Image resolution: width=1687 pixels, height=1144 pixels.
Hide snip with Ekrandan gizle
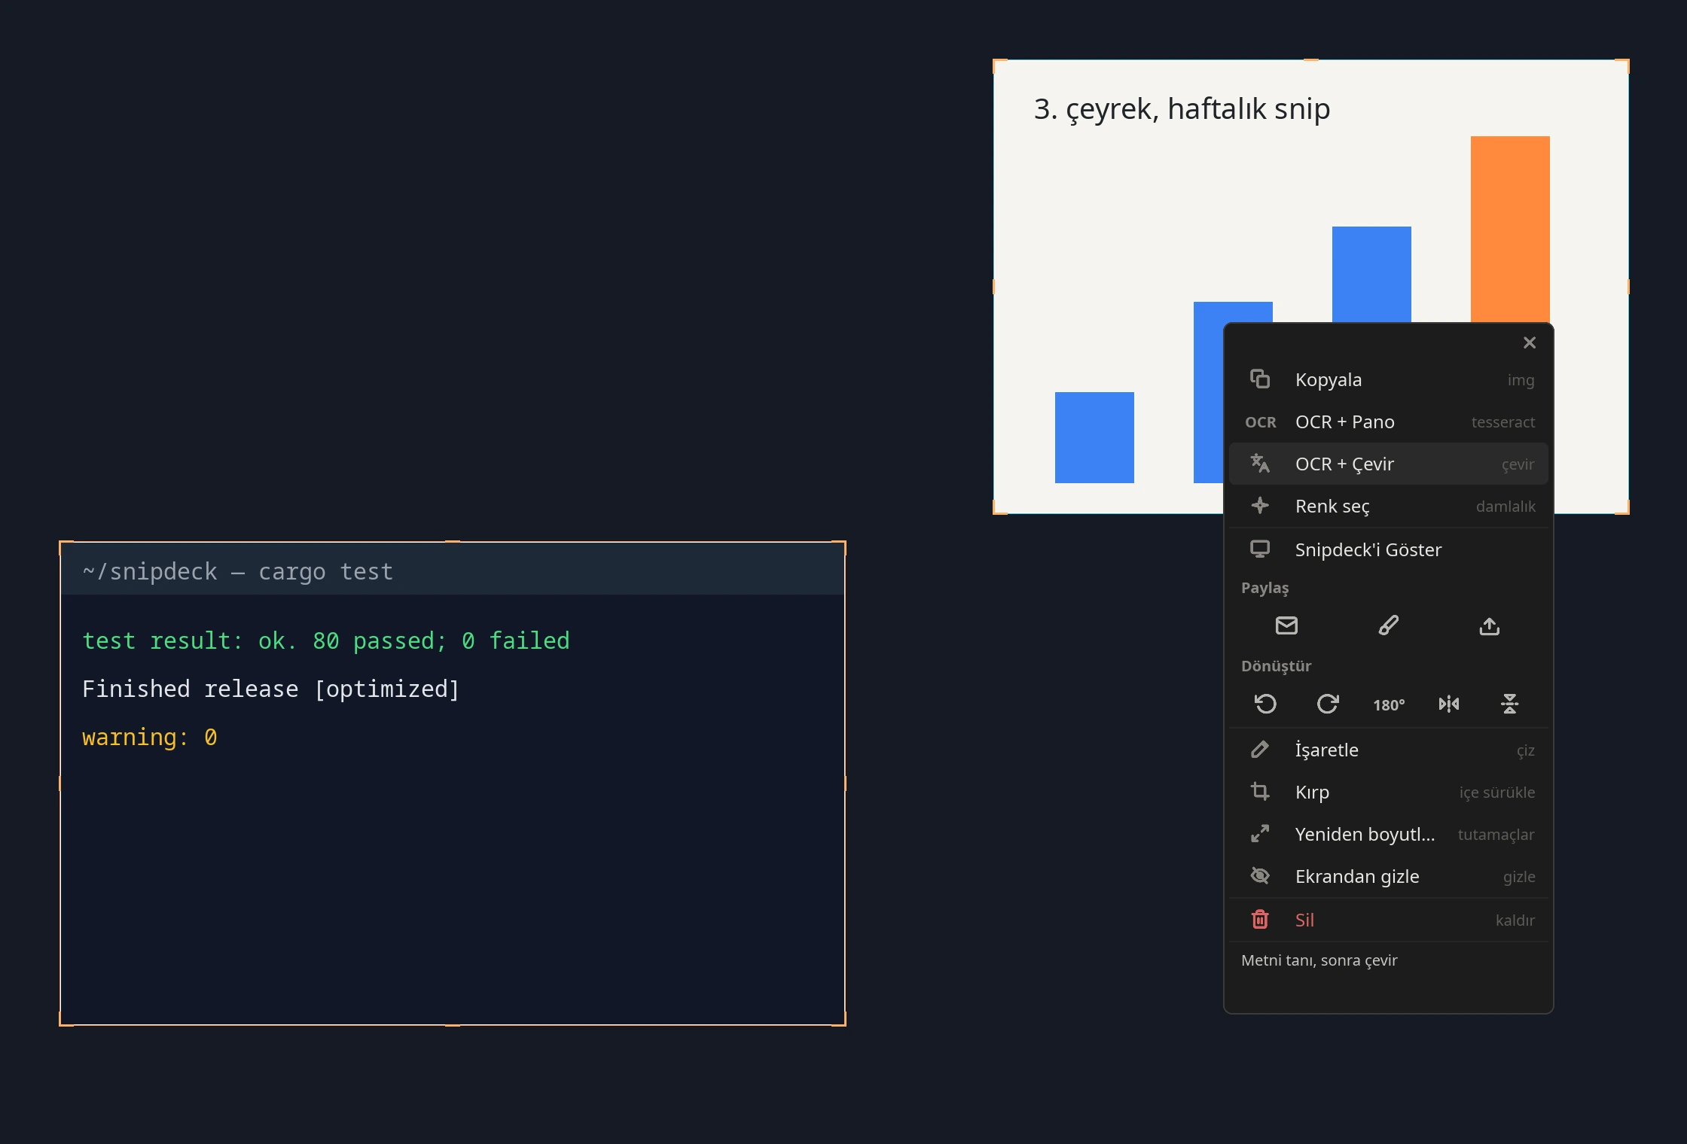click(1388, 876)
